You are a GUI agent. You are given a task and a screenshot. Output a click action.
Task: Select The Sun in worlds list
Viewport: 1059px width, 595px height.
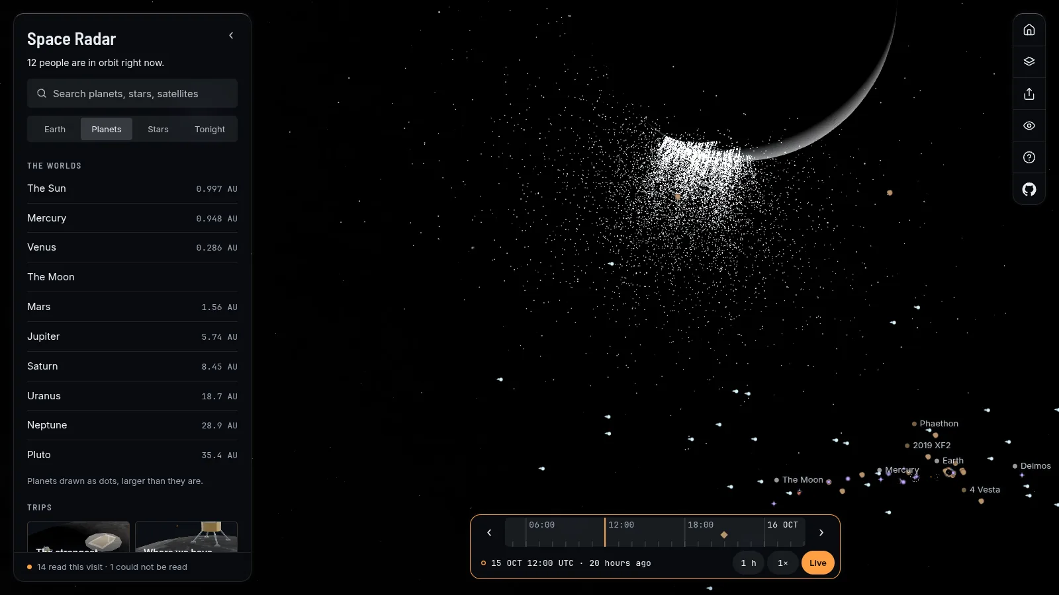[132, 188]
